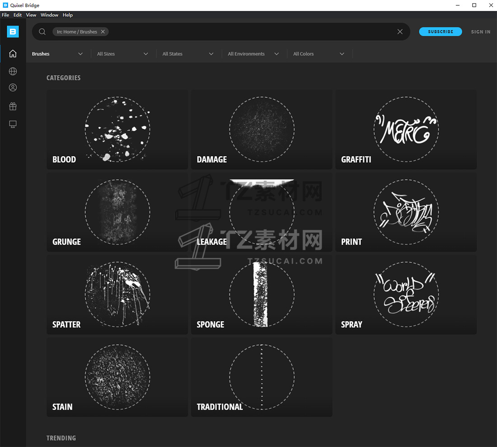Open the Spatter brush category
The height and width of the screenshot is (447, 497).
pos(117,295)
